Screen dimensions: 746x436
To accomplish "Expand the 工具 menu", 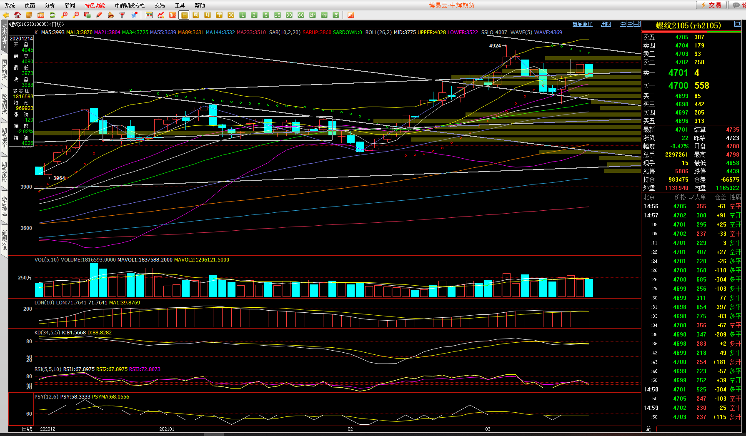I will click(x=180, y=5).
